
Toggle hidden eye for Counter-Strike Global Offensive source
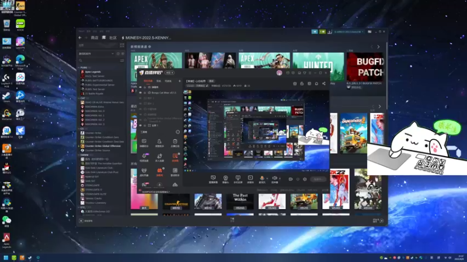pyautogui.click(x=141, y=120)
